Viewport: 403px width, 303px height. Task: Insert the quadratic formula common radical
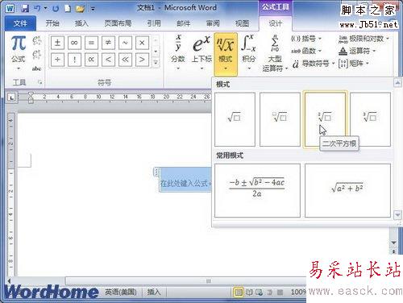tap(257, 190)
